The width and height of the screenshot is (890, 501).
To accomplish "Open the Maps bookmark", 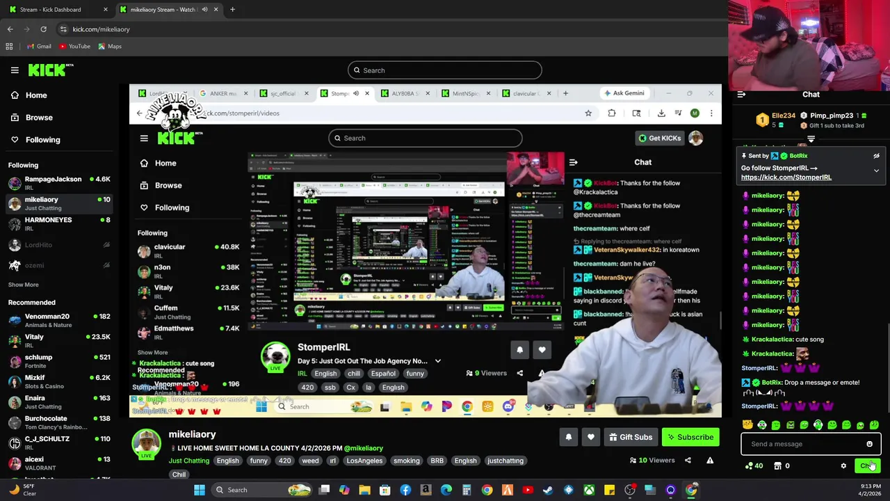I will coord(110,47).
